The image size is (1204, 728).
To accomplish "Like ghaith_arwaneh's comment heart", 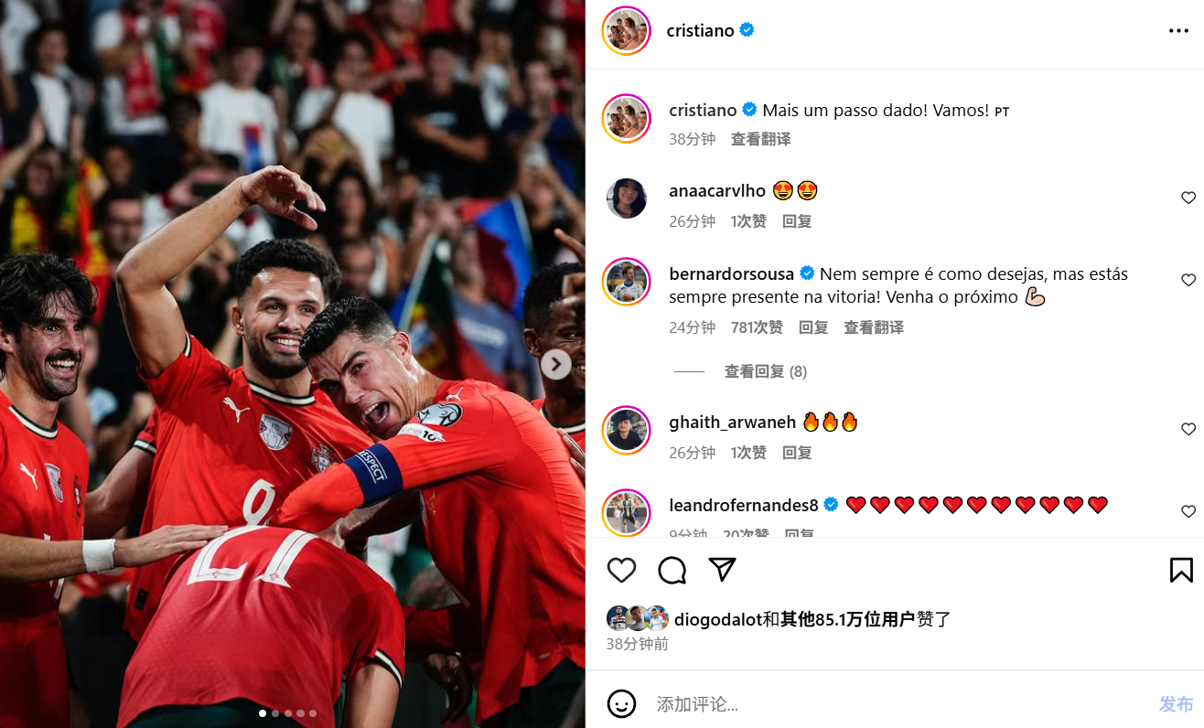I will [x=1188, y=429].
